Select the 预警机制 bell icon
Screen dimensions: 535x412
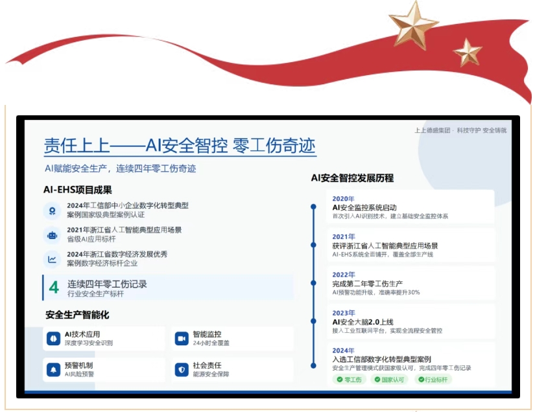[53, 370]
